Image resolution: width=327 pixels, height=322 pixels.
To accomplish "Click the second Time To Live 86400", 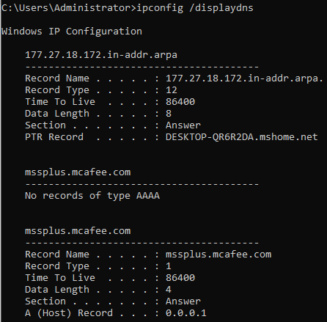I will [x=180, y=278].
